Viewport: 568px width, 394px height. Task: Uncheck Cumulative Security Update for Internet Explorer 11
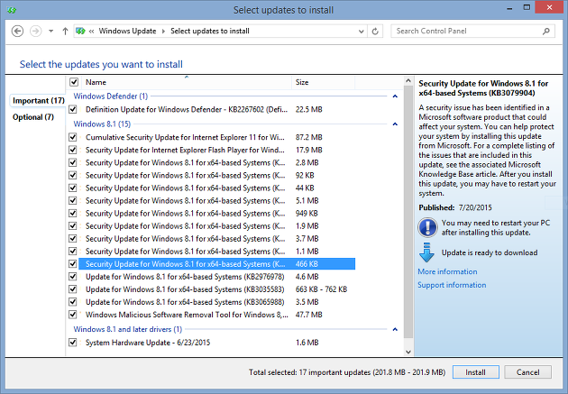pos(73,137)
